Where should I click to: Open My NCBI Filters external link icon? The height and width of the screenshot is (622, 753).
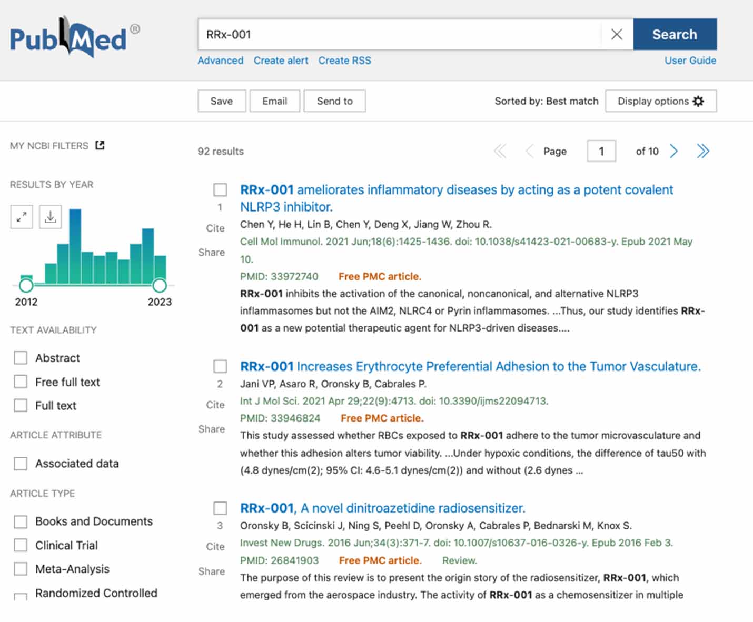coord(100,145)
